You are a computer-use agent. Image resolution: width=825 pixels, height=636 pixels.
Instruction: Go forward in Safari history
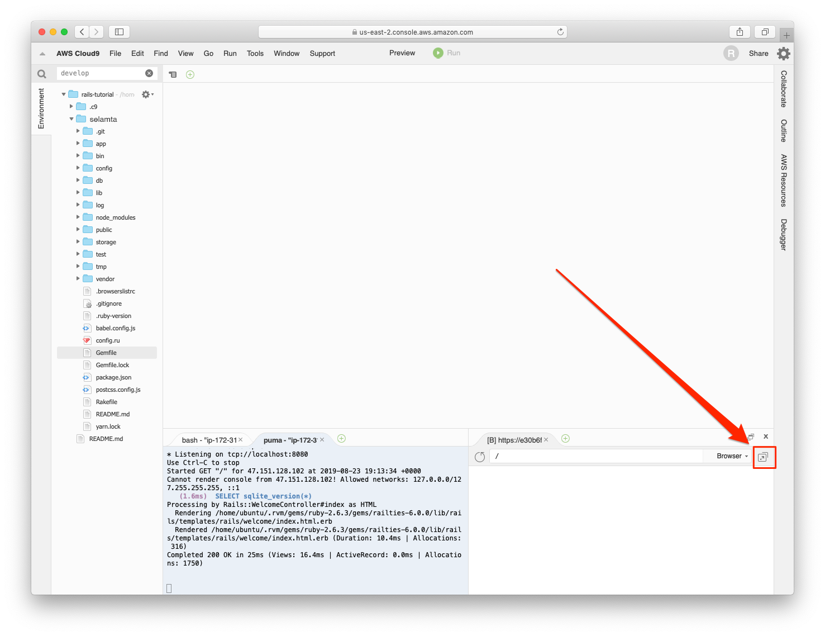point(97,32)
